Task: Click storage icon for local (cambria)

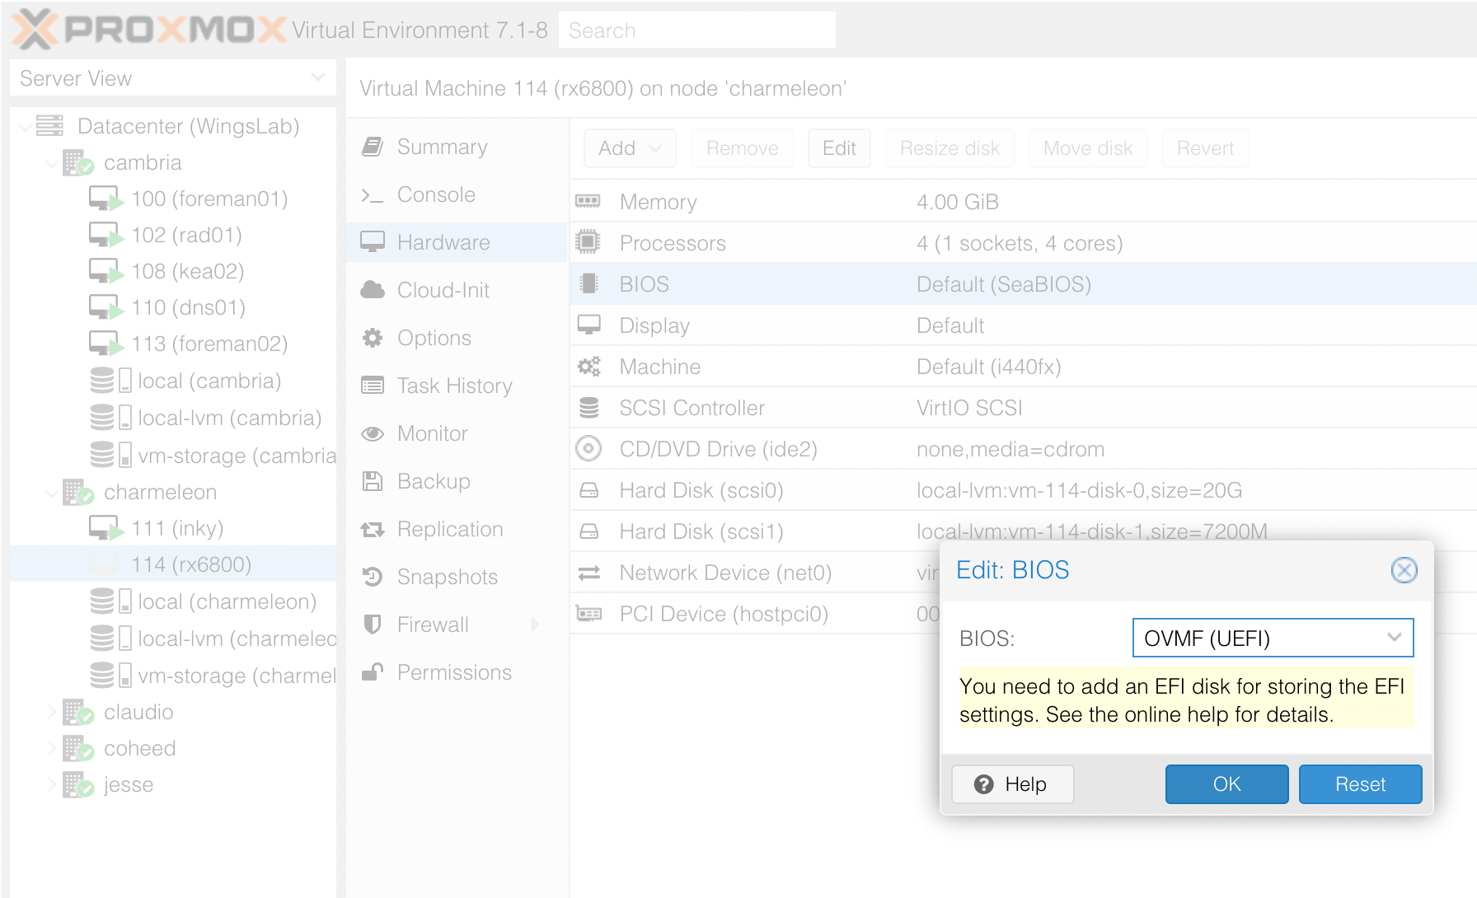Action: [110, 381]
